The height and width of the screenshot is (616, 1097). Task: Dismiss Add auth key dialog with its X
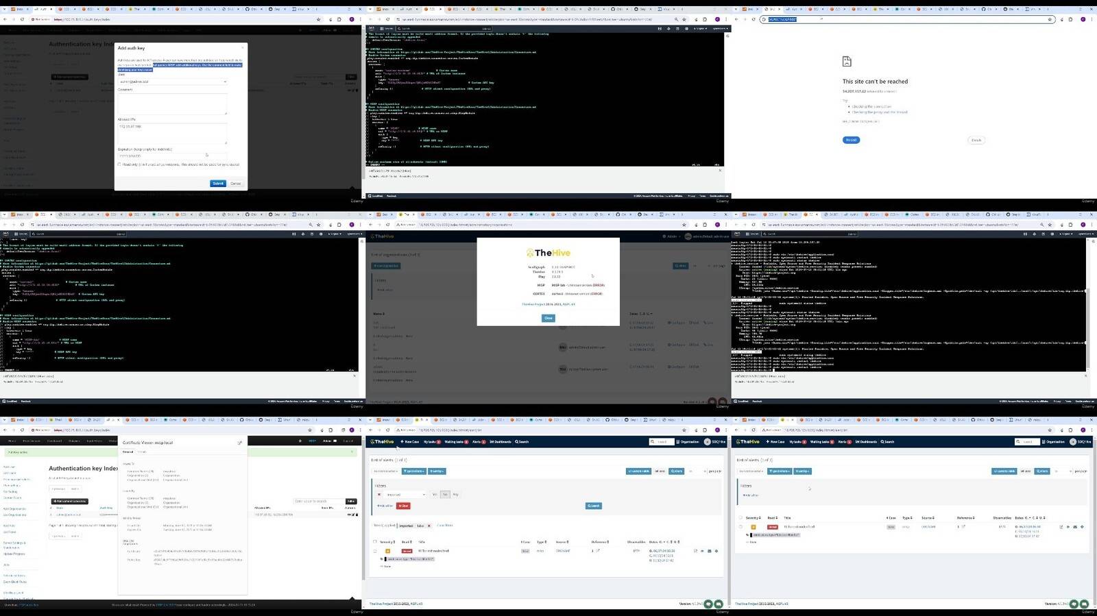243,47
